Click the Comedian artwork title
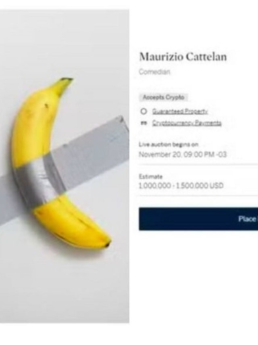The image size is (258, 345). coord(154,72)
